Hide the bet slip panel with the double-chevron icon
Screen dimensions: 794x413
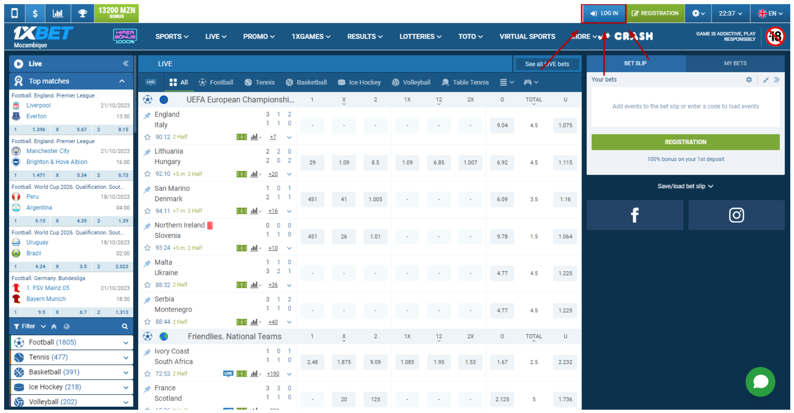[x=777, y=80]
